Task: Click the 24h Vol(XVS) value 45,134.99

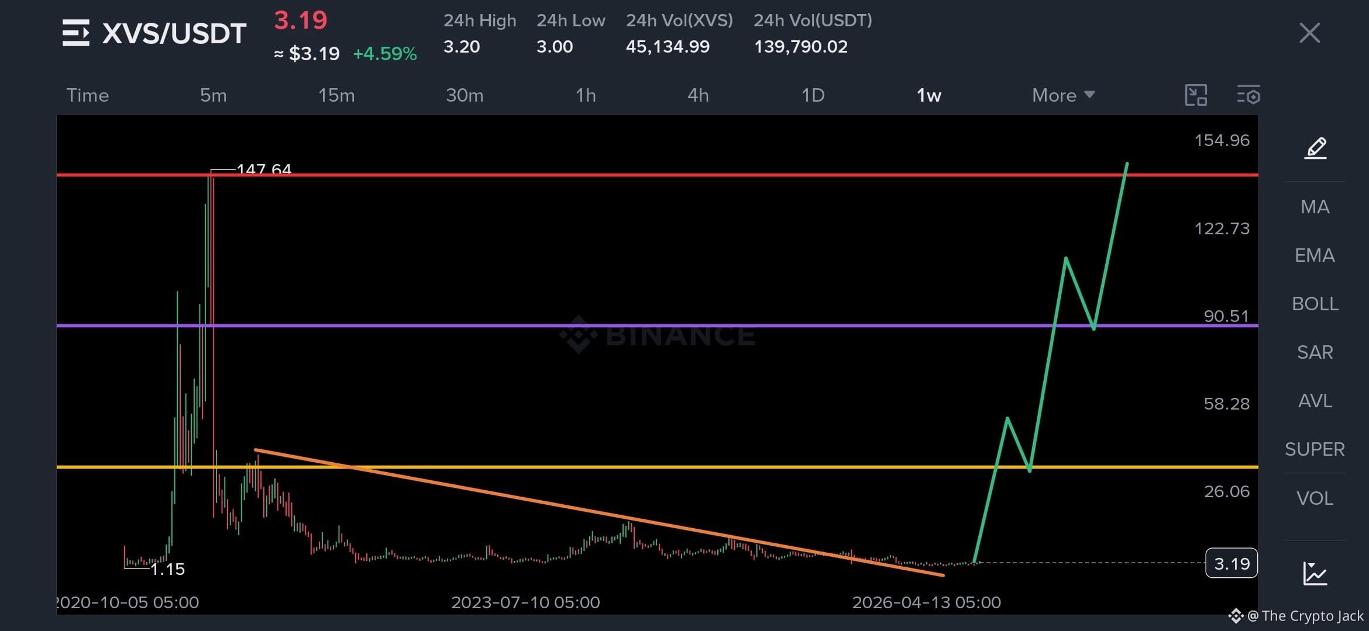Action: [668, 47]
